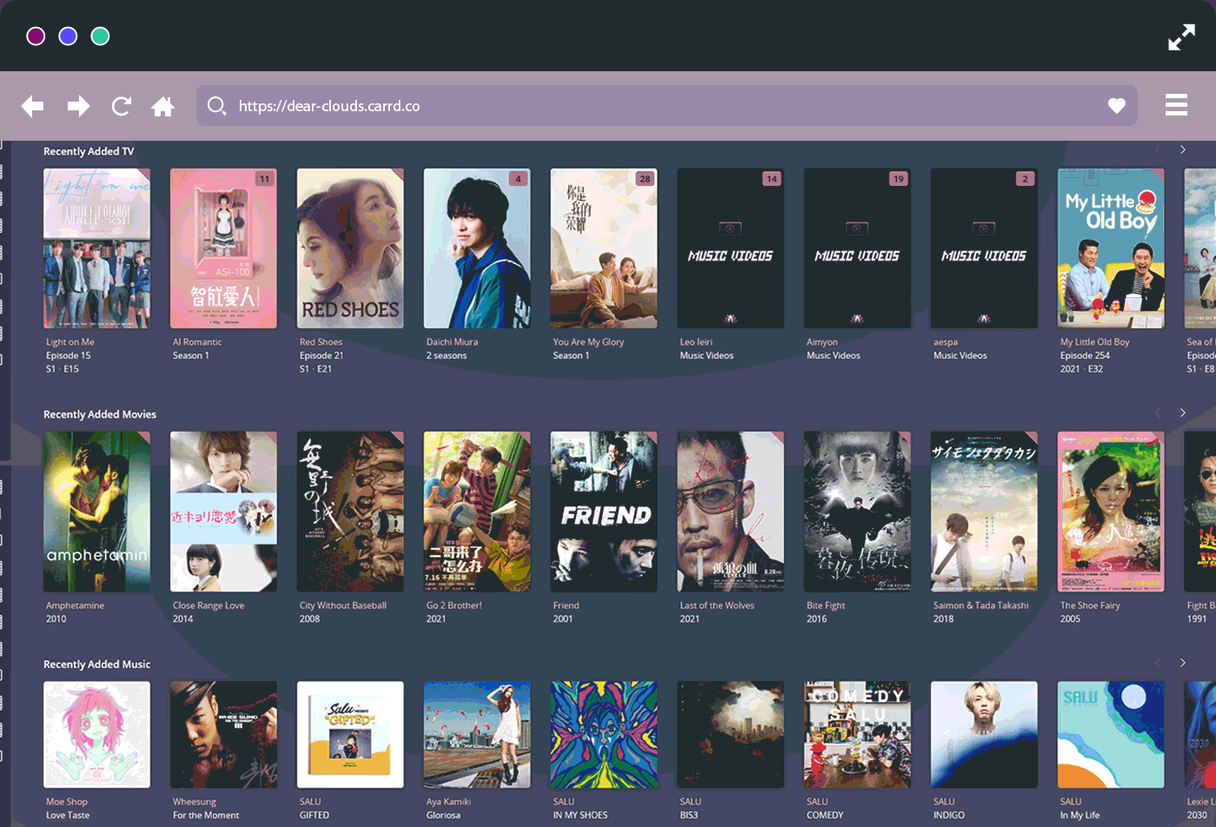Open SALU INDIGO album cover
This screenshot has height=827, width=1216.
pyautogui.click(x=984, y=735)
